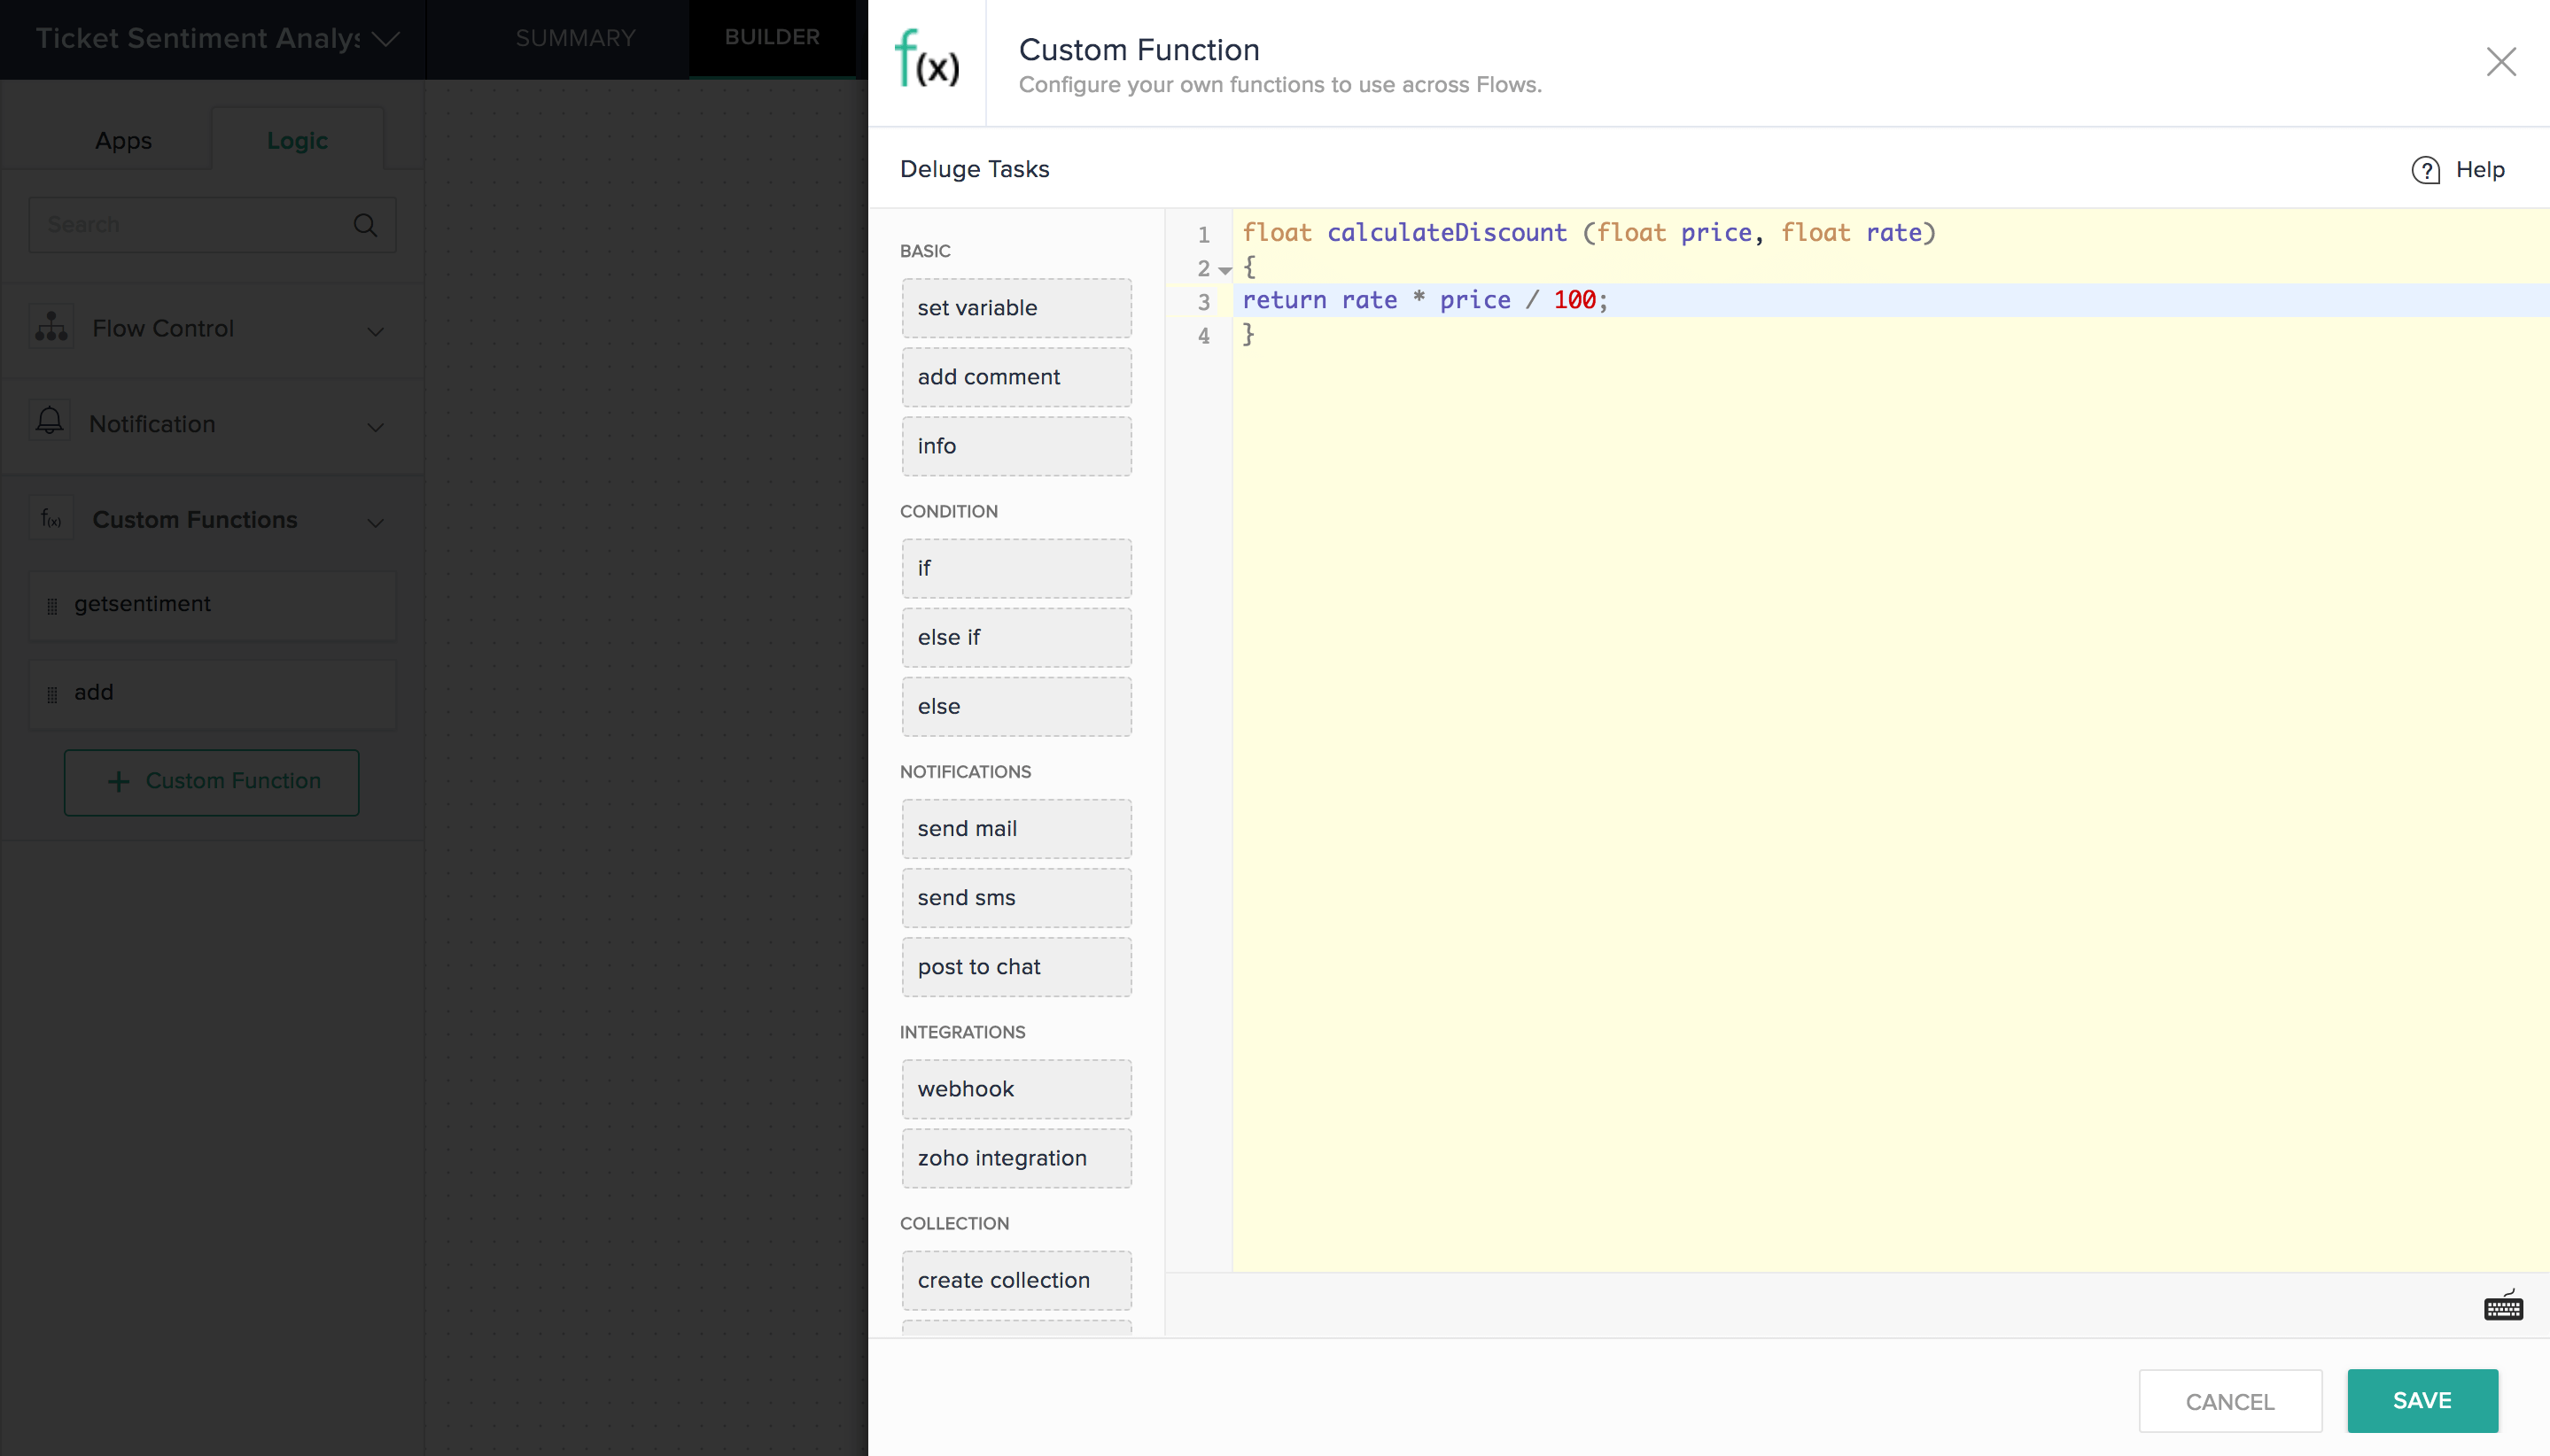
Task: Click the search magnifier icon
Action: tap(365, 225)
